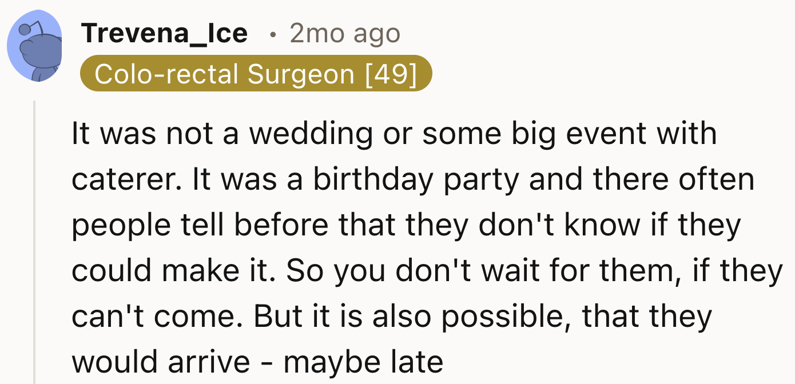This screenshot has height=384, width=795.
Task: Open the Trevena_Ice user profile link
Action: [165, 34]
